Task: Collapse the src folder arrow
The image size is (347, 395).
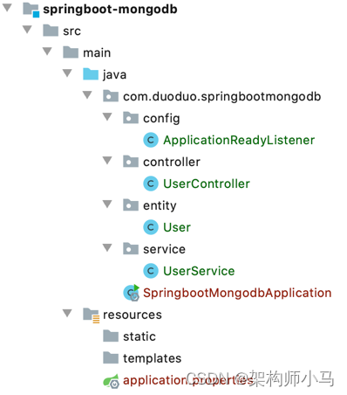Action: pyautogui.click(x=27, y=30)
